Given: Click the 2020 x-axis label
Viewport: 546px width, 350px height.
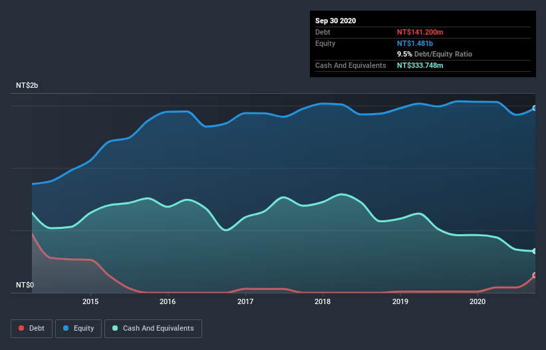Looking at the screenshot, I should pyautogui.click(x=478, y=301).
